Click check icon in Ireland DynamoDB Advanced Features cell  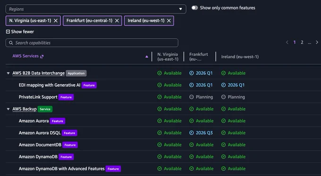(223, 168)
